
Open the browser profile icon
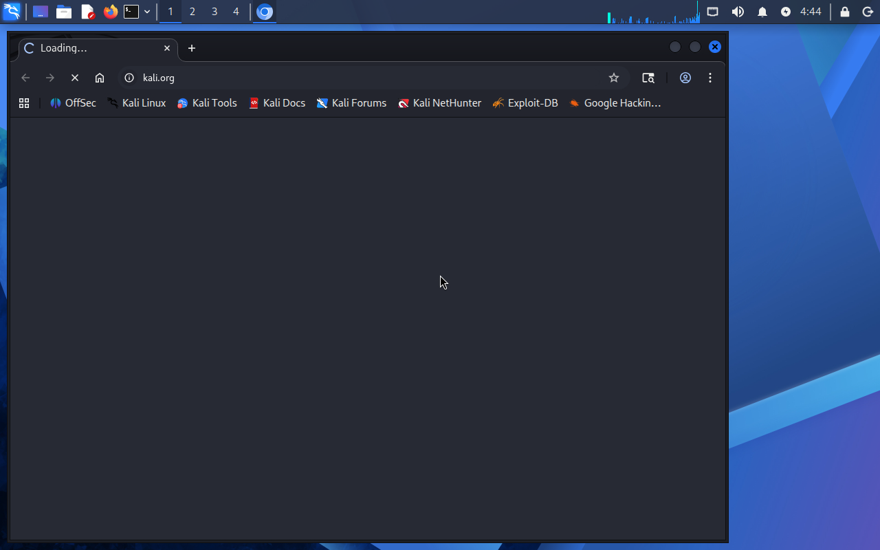[685, 78]
